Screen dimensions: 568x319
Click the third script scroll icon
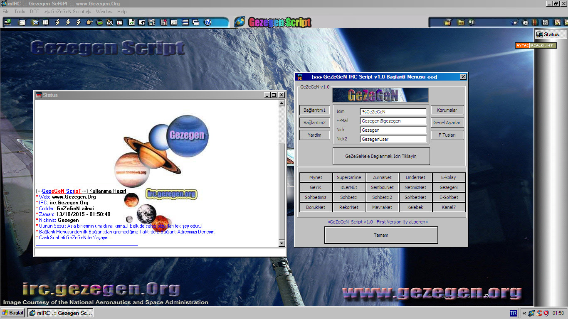tap(78, 22)
